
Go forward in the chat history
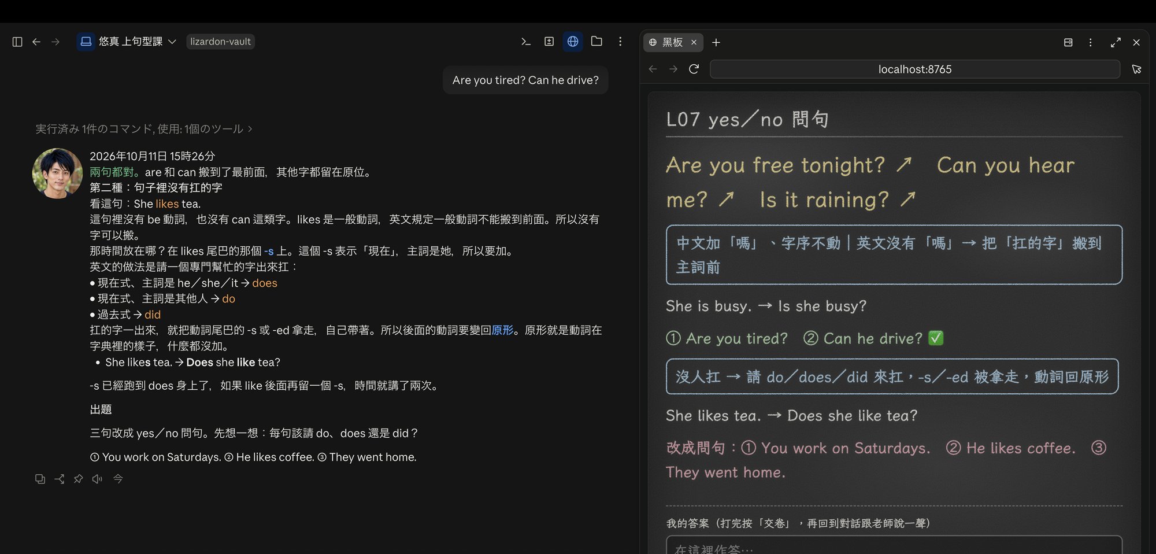click(55, 42)
